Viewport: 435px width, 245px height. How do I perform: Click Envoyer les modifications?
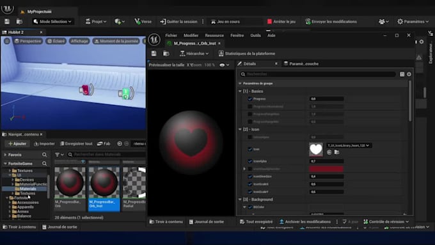[x=331, y=21]
